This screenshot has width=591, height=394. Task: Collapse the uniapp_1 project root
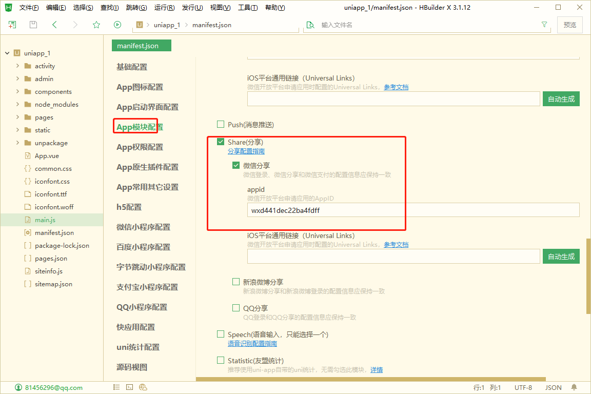click(x=7, y=53)
